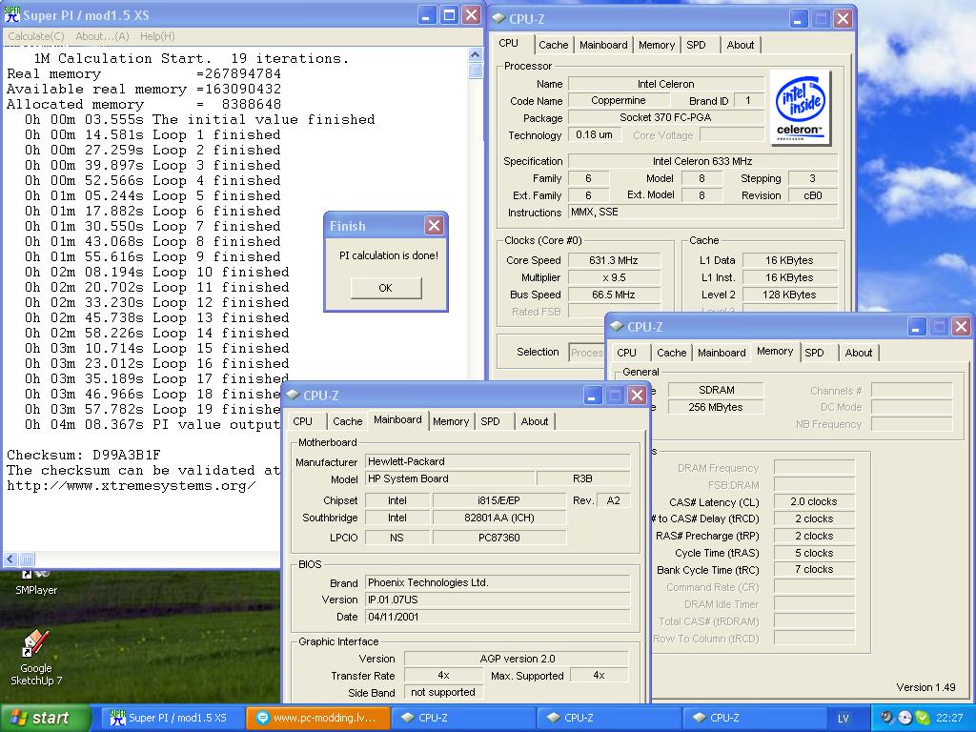Click the Intel Inside Celeron logo

(800, 107)
